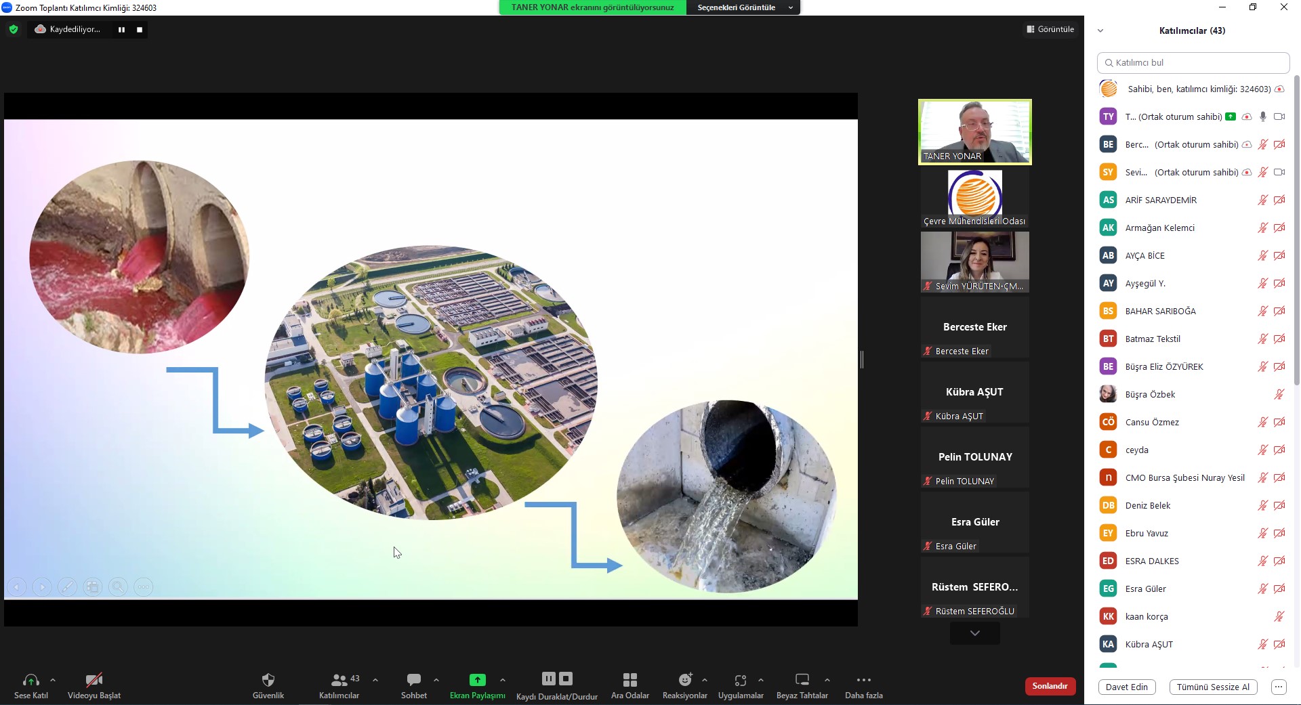Click the Davet Edin button
The width and height of the screenshot is (1301, 705).
coord(1126,687)
